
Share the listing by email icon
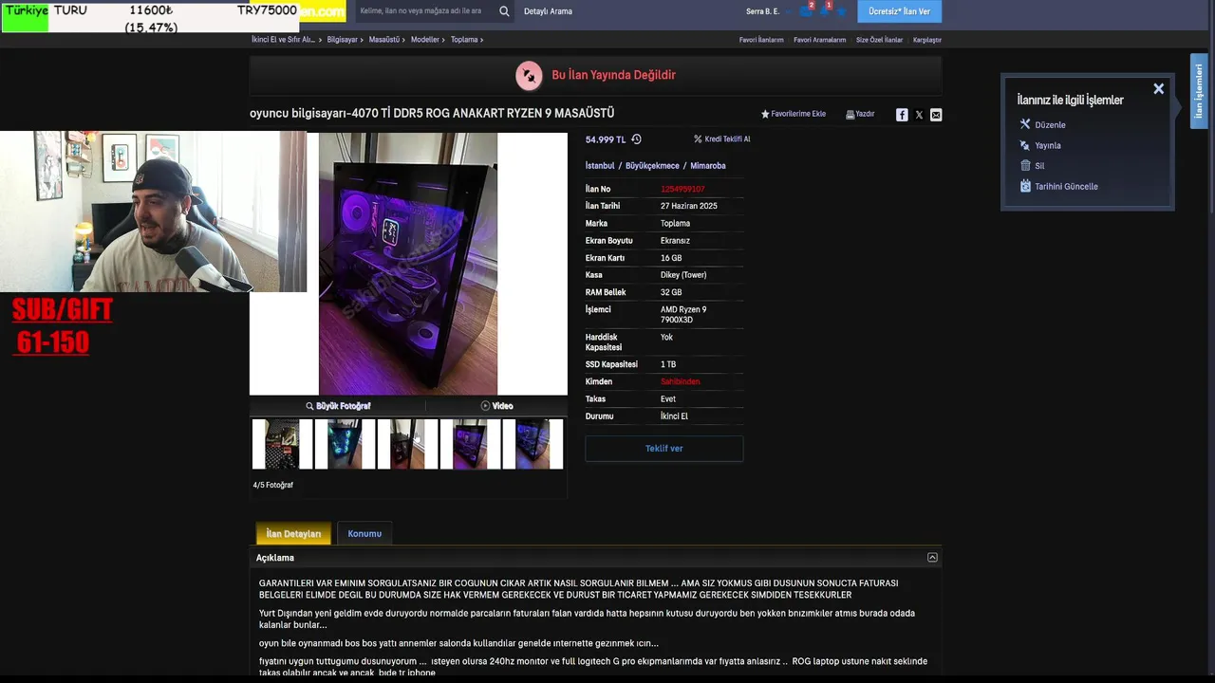click(x=936, y=115)
